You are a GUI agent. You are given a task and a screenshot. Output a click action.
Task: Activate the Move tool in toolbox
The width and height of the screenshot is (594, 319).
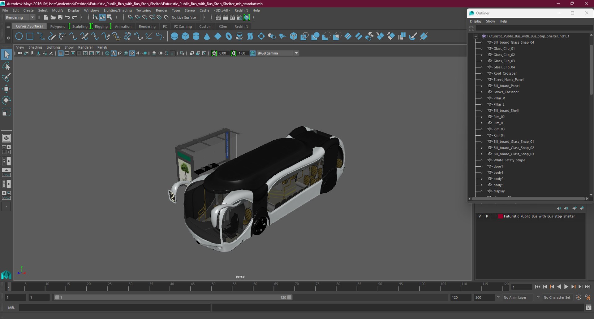(x=6, y=89)
